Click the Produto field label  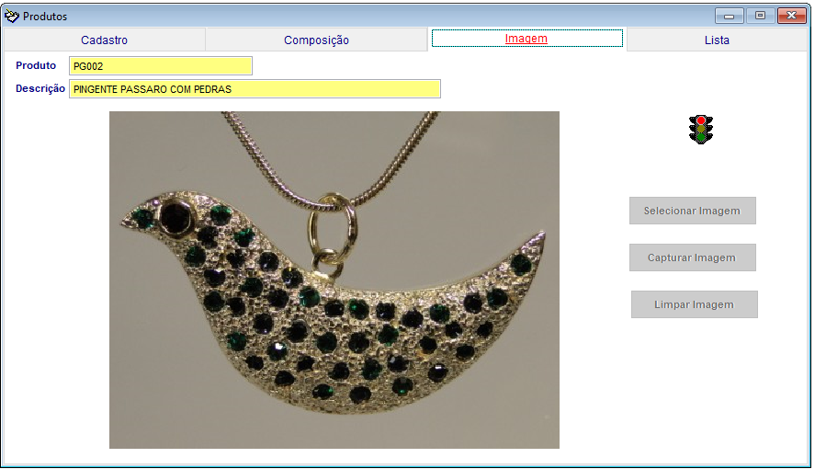[36, 66]
